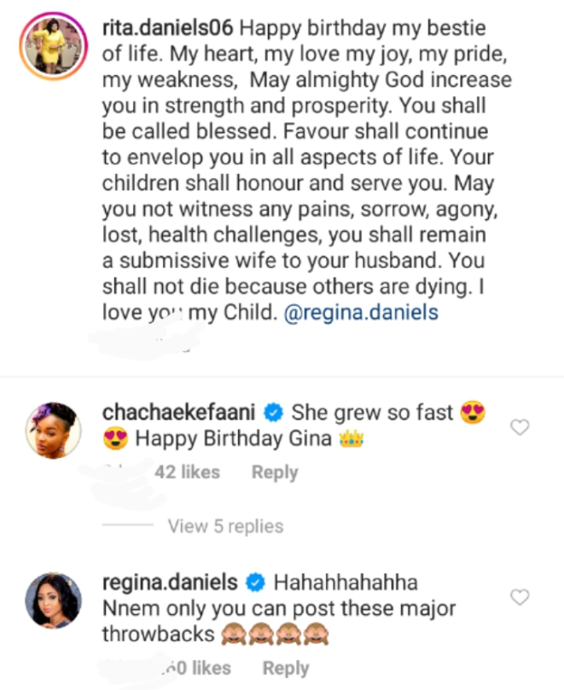Click the verified badge beside regina.daniels
Image resolution: width=564 pixels, height=690 pixels.
(x=255, y=583)
